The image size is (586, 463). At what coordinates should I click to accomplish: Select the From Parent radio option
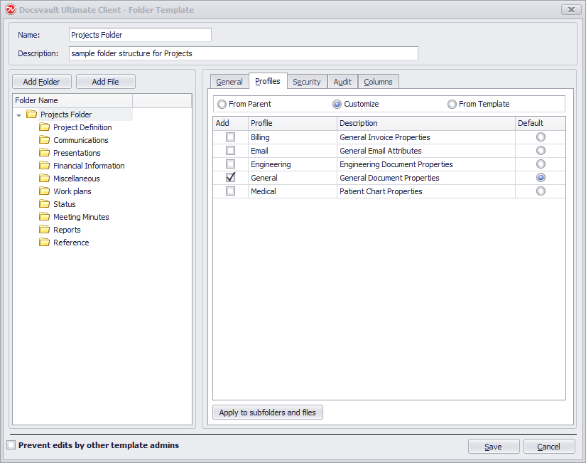[222, 104]
